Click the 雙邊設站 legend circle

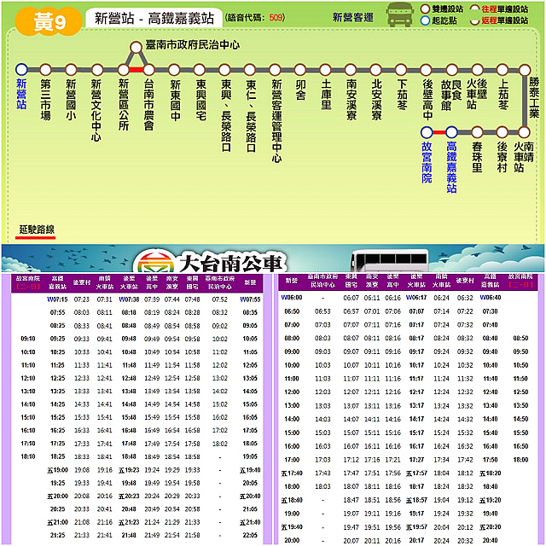tap(425, 9)
